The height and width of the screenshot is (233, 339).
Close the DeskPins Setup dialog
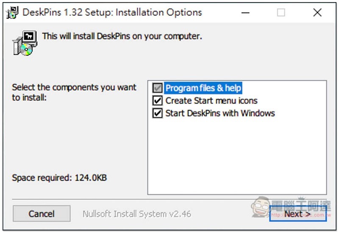tap(317, 13)
